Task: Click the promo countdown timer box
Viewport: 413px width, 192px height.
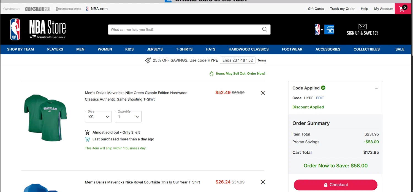Action: click(238, 60)
